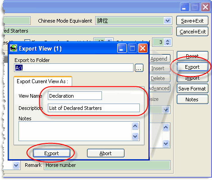Viewport: 212px width, 180px height.
Task: Click the Remark field showing Horse number
Action: coord(107,165)
